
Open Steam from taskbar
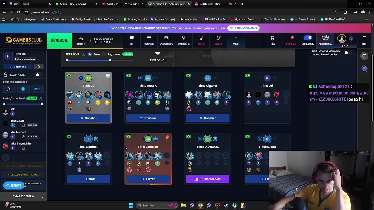click(226, 205)
